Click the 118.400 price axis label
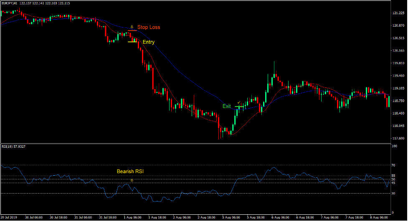This screenshot has height=221, width=408. (398, 113)
